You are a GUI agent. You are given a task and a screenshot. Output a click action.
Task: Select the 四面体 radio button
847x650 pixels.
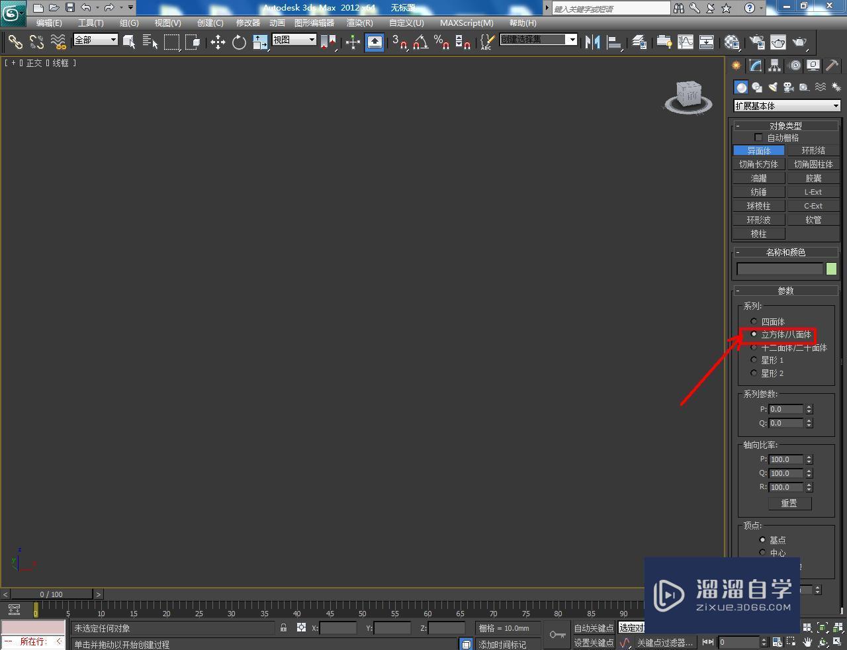click(754, 322)
